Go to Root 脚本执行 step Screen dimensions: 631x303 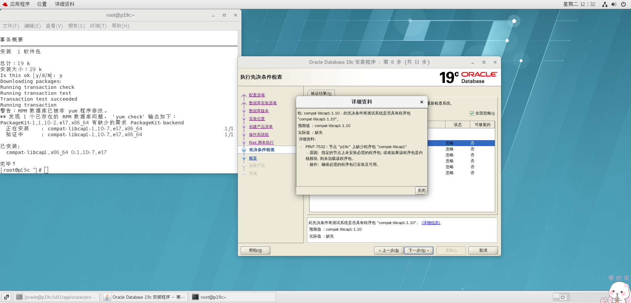click(x=261, y=142)
